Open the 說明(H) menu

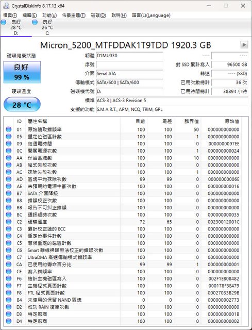pos(119,15)
